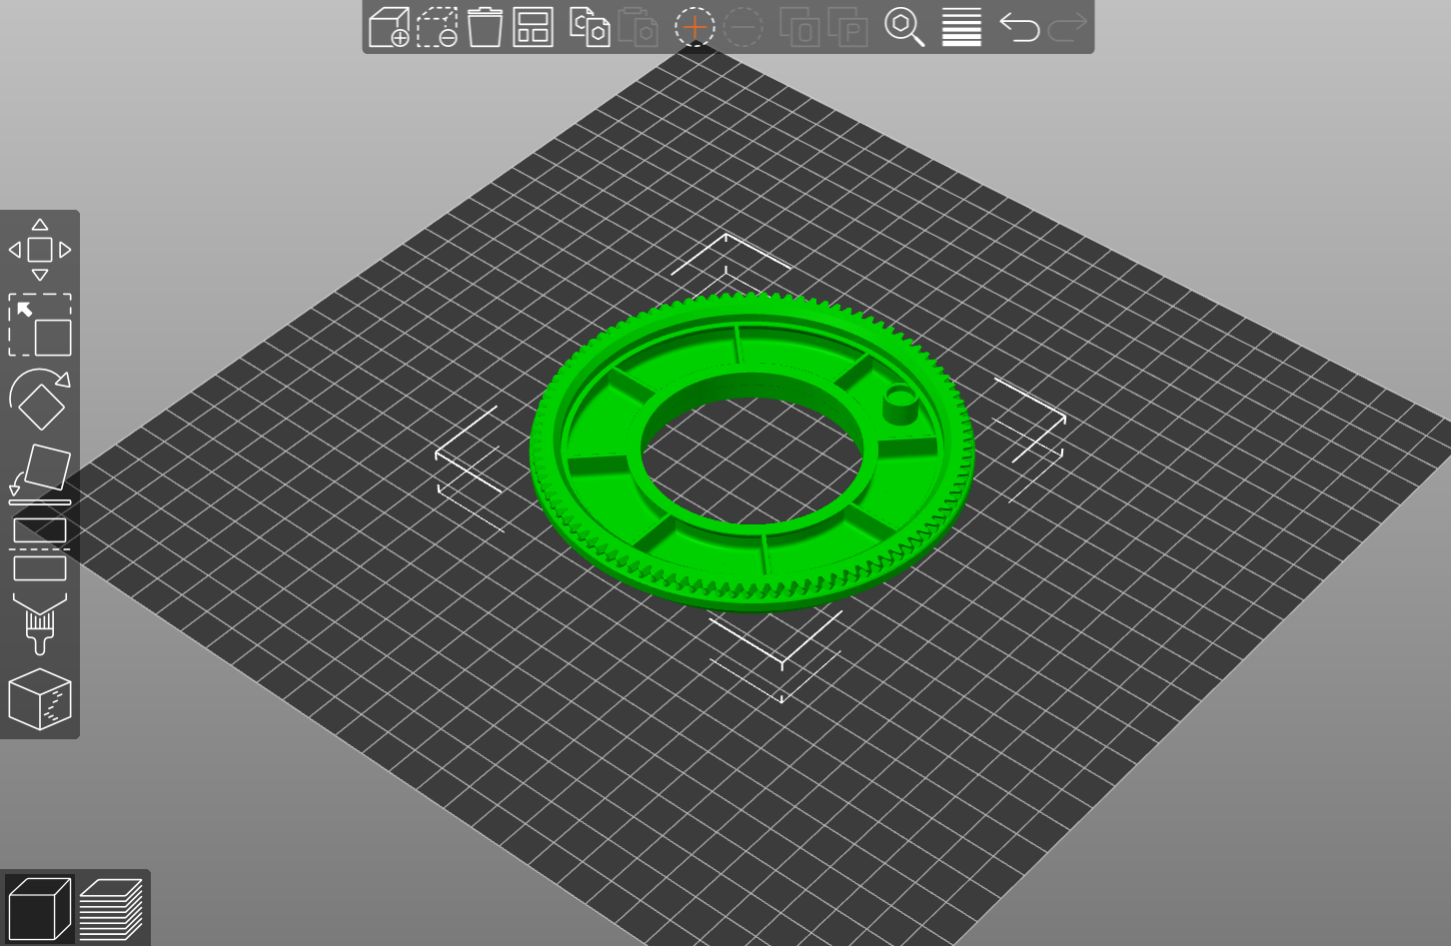Click the Redo arrow
This screenshot has height=946, width=1451.
tap(1066, 27)
